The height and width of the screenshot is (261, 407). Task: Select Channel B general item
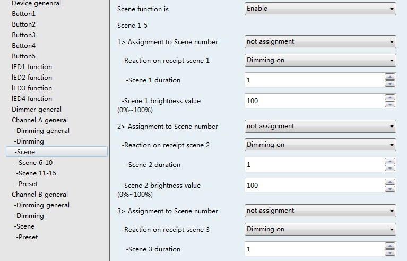(x=40, y=195)
